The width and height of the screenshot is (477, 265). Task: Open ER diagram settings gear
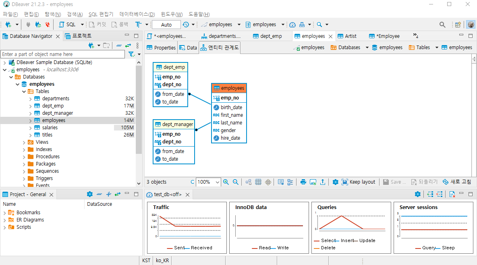(x=336, y=182)
